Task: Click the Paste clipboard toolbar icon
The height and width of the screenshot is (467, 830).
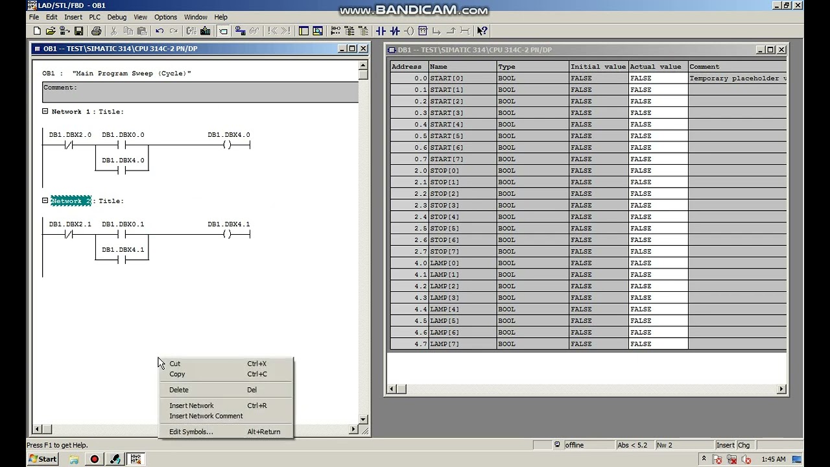Action: click(x=142, y=31)
